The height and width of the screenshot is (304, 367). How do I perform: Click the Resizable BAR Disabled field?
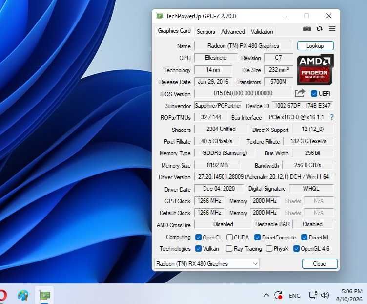(313, 224)
